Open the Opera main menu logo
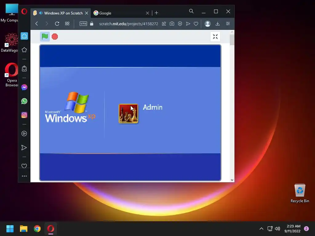Viewport: 315px width, 236px height. pyautogui.click(x=24, y=11)
